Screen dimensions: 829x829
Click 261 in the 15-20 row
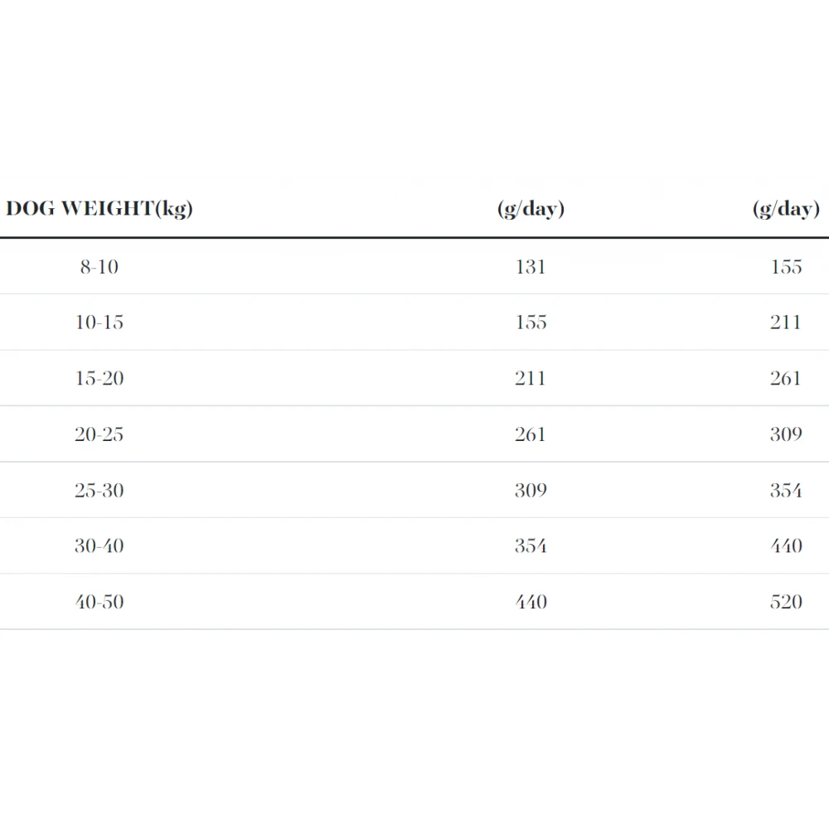(x=786, y=379)
